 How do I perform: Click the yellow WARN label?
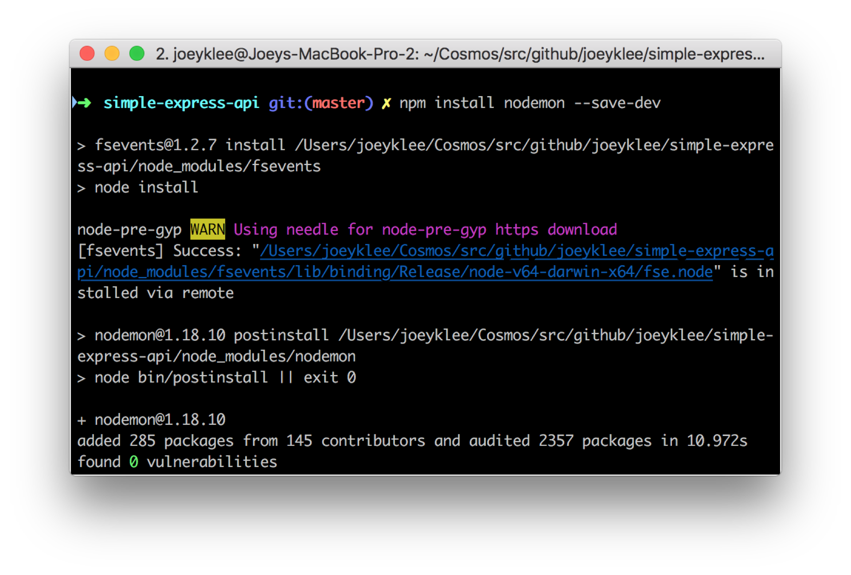pos(207,229)
